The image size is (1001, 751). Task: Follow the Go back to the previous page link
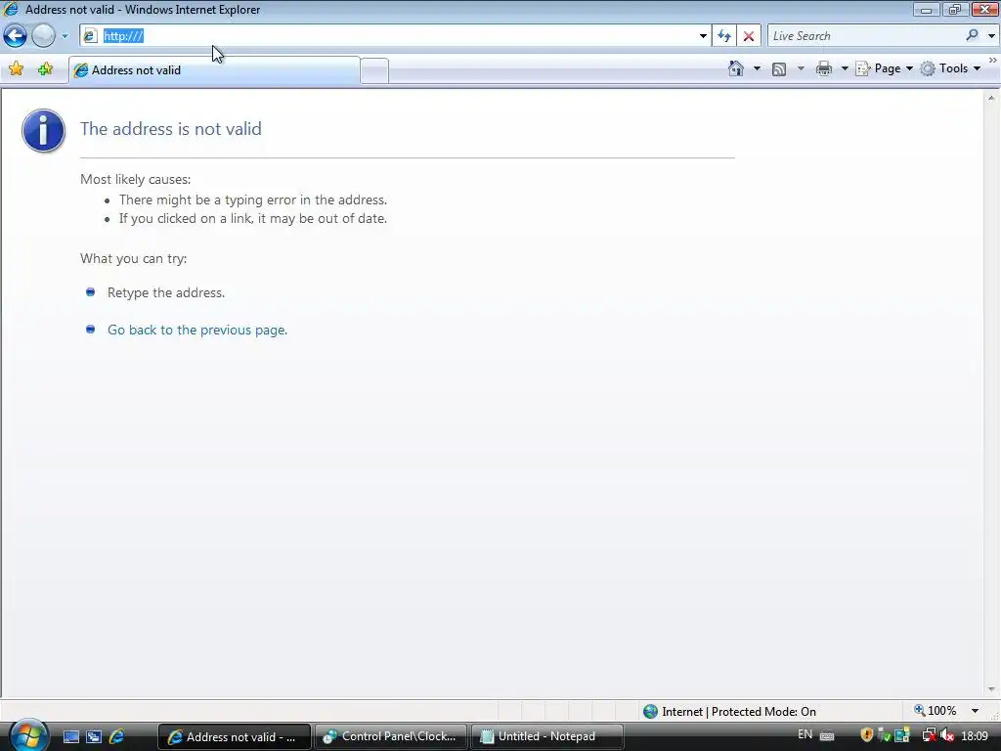(197, 330)
